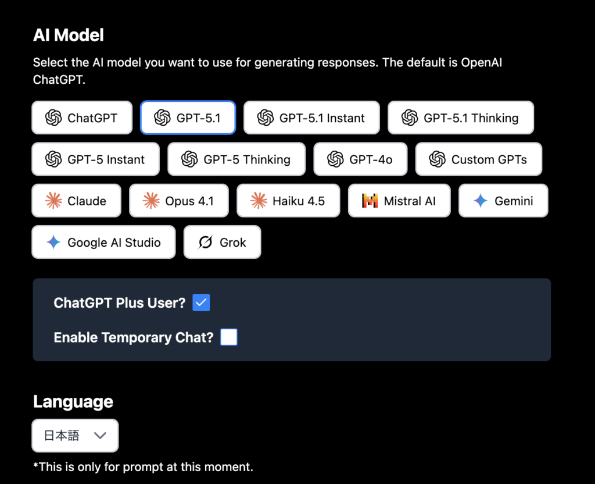Click the ChatGPT Plus User label

(x=120, y=303)
